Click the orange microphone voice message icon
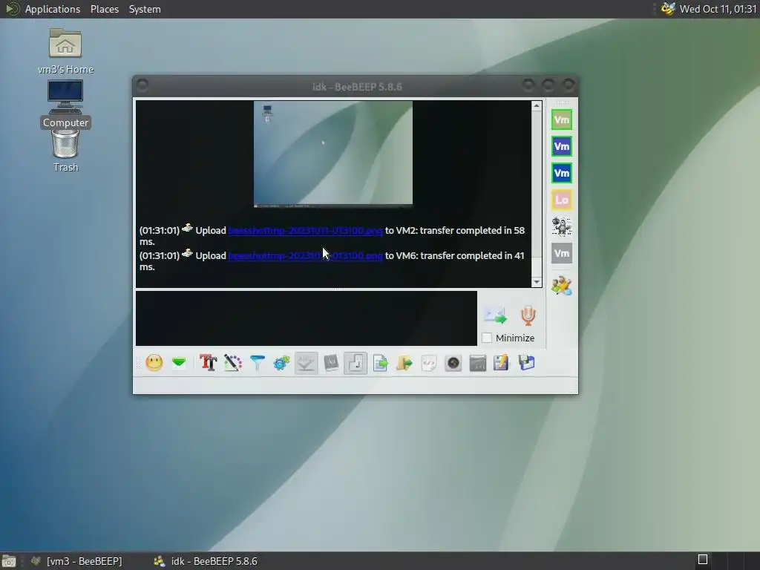 [x=528, y=315]
